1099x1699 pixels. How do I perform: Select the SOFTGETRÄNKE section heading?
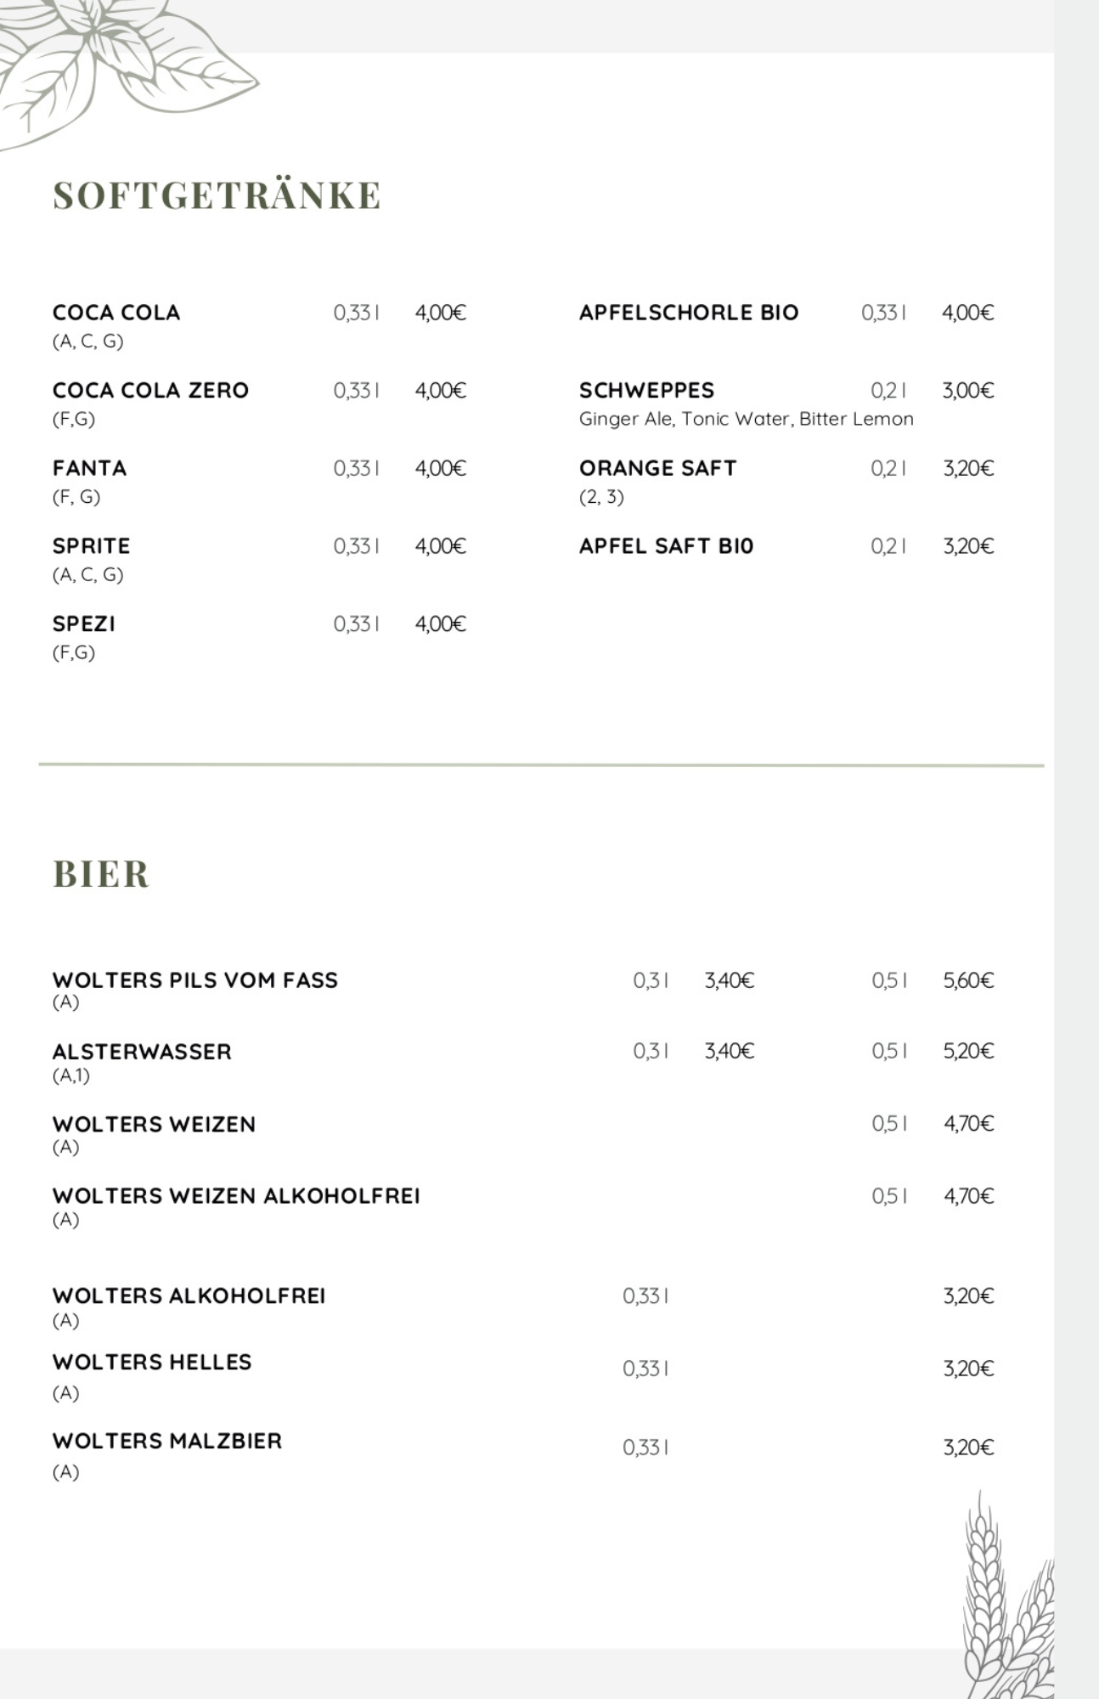(217, 195)
